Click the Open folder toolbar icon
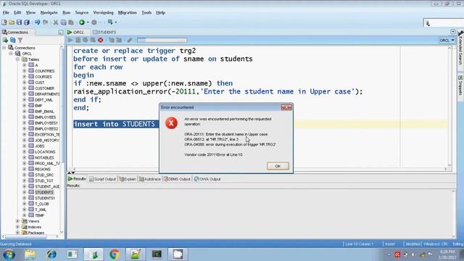The image size is (464, 261). click(12, 22)
